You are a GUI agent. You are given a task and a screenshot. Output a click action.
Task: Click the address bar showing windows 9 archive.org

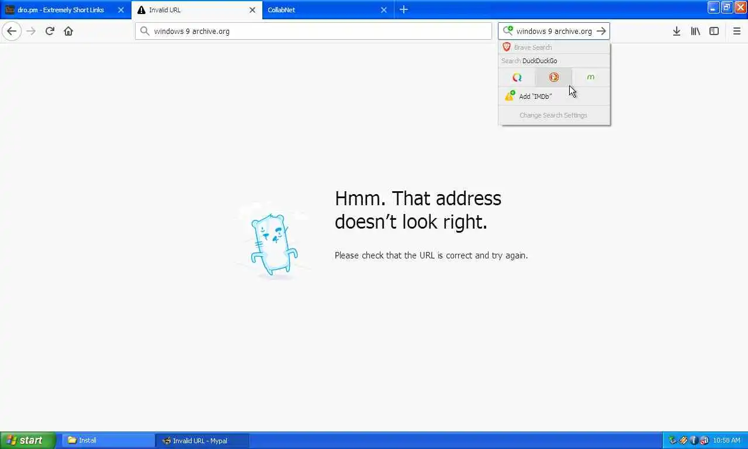(313, 31)
